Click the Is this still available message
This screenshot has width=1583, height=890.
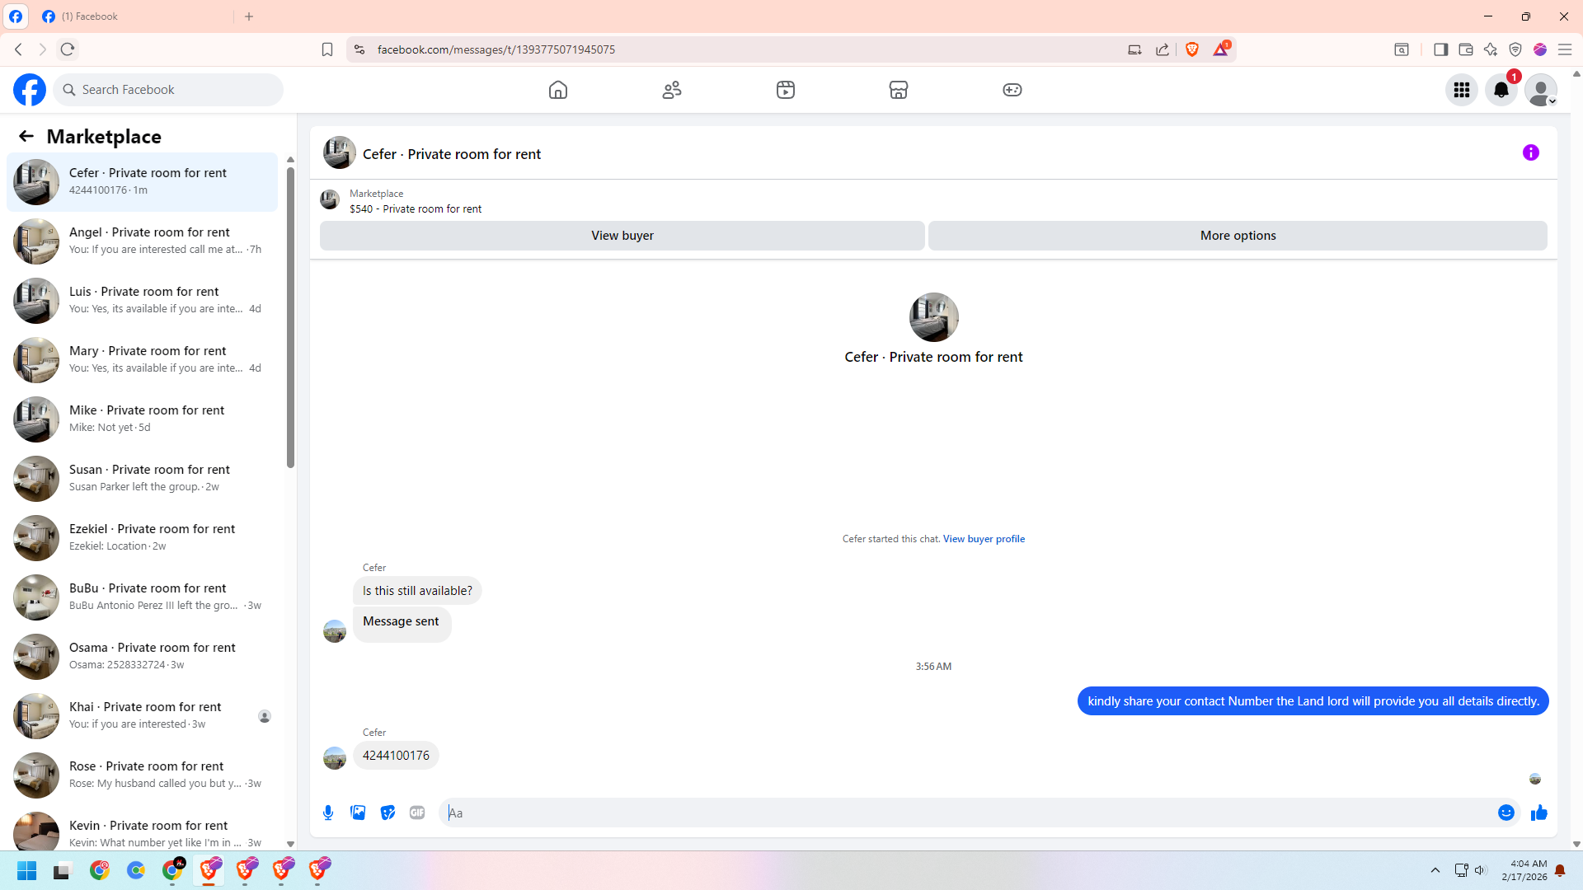(417, 591)
